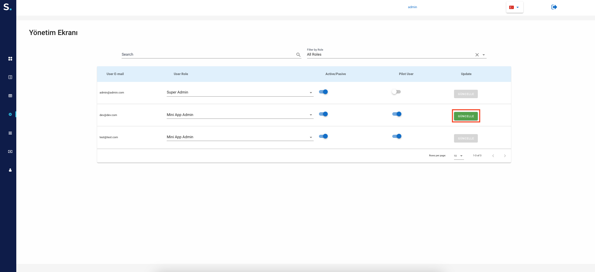
Task: Open the dashboard grid icon in sidebar
Action: 10,59
